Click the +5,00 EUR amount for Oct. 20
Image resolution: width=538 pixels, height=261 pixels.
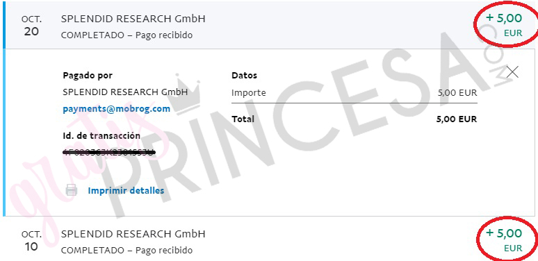click(504, 25)
